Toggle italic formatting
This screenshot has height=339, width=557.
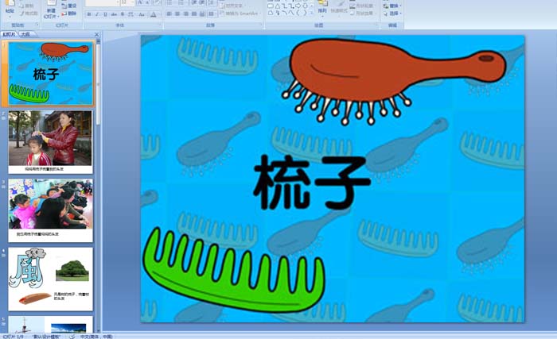pos(97,14)
